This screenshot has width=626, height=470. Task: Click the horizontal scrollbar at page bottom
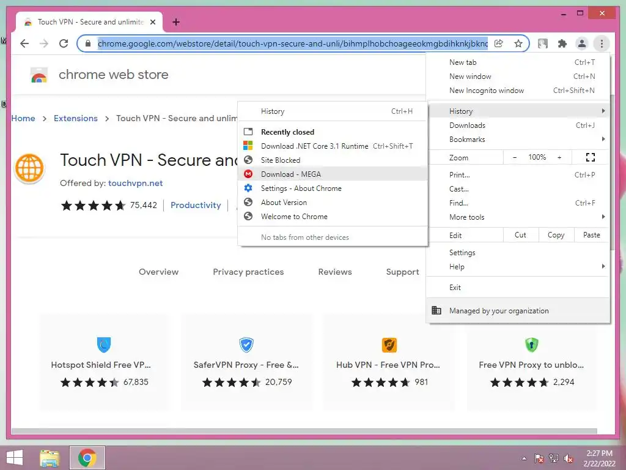click(304, 431)
